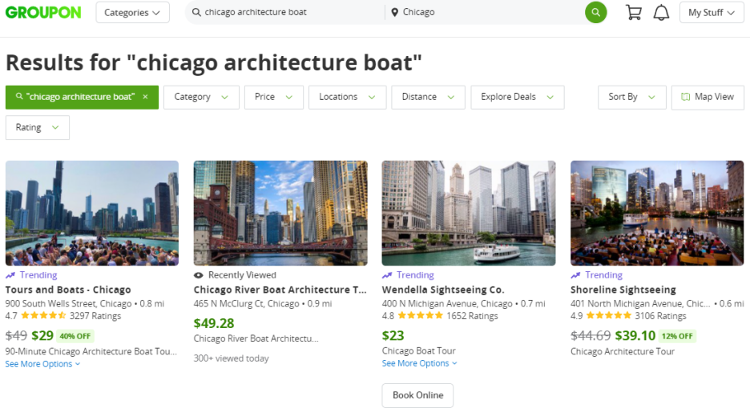Expand the Price filter dropdown
750x412 pixels.
point(273,97)
